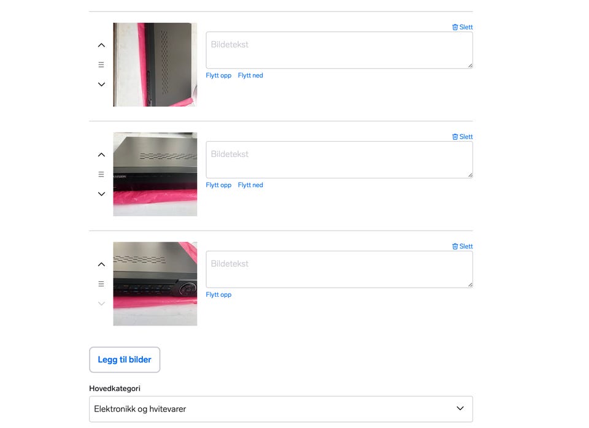Click the down arrow beside the first image
The height and width of the screenshot is (428, 589).
(101, 84)
